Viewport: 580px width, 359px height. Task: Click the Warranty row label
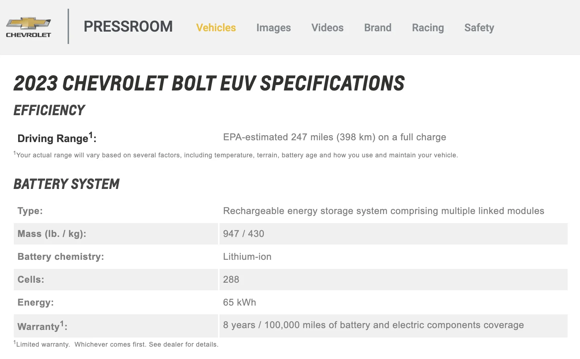tap(42, 326)
